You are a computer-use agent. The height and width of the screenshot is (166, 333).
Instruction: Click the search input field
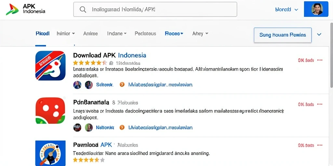[155, 9]
